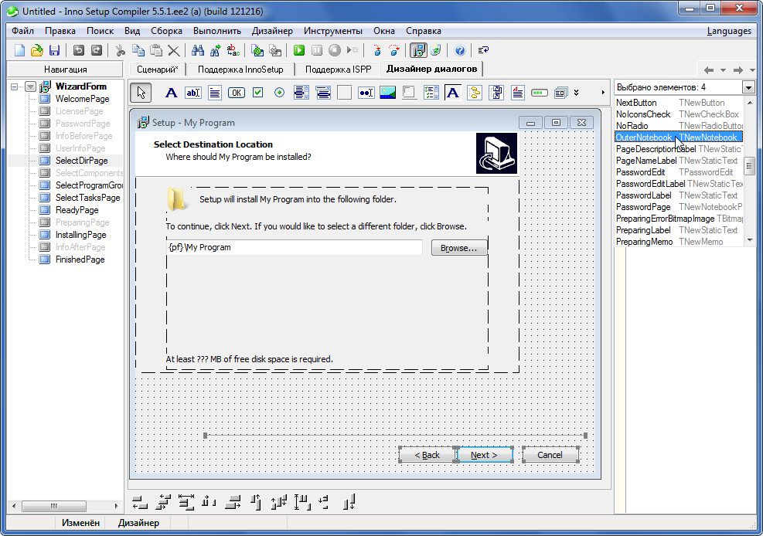Open the Сборка menu

[x=166, y=31]
